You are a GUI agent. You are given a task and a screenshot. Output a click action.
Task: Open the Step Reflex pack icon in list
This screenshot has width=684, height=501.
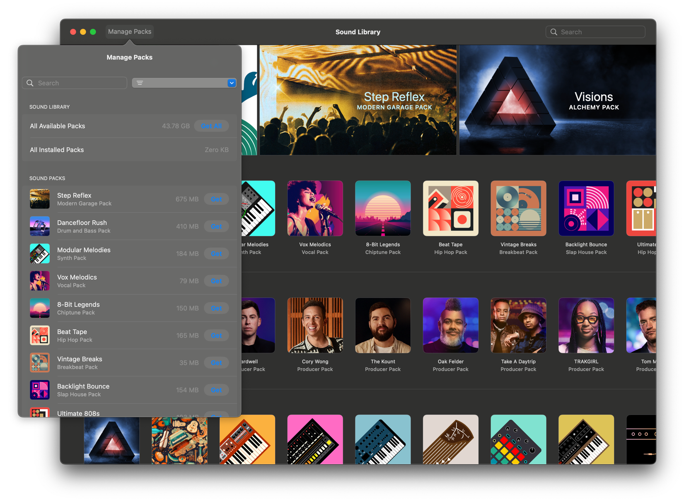point(40,199)
